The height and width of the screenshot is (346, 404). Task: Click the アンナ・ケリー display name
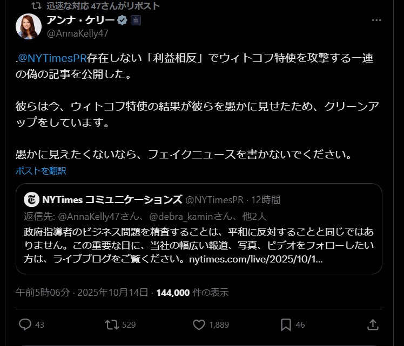tap(81, 20)
